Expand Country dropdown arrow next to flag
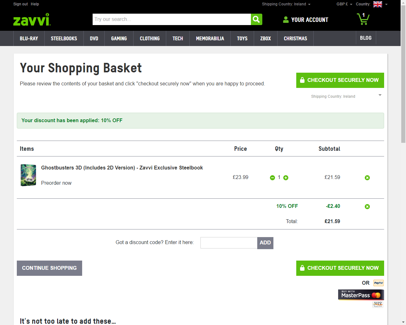 (386, 4)
